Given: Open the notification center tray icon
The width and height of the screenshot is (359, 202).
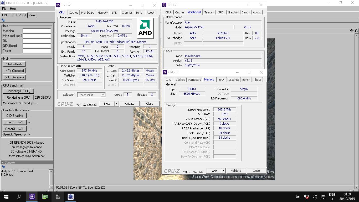Looking at the screenshot, I should 323,197.
